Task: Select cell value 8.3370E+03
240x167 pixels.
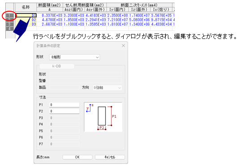Action: coord(50,15)
